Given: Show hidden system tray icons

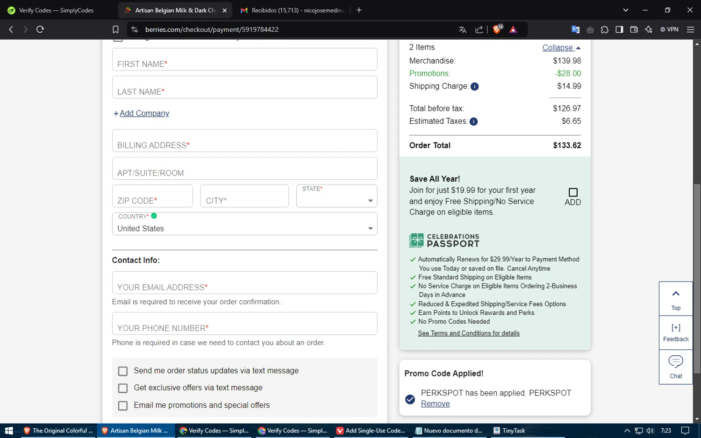Looking at the screenshot, I should tap(627, 431).
